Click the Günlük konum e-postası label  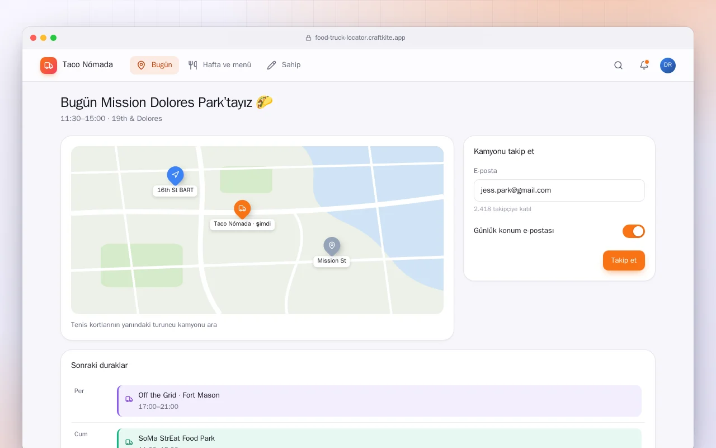(514, 231)
